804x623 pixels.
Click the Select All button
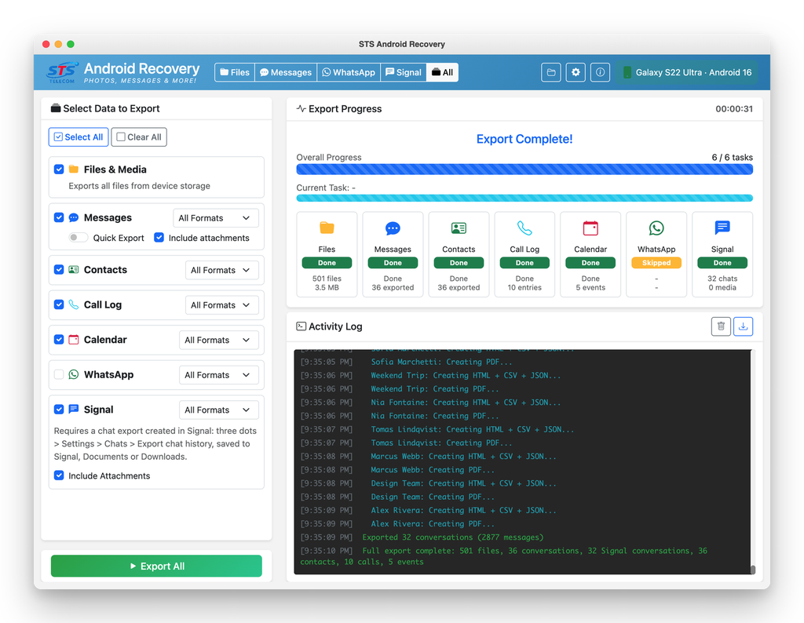tap(79, 137)
